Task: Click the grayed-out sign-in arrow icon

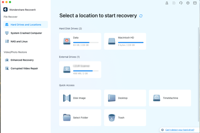Action: pyautogui.click(x=174, y=3)
